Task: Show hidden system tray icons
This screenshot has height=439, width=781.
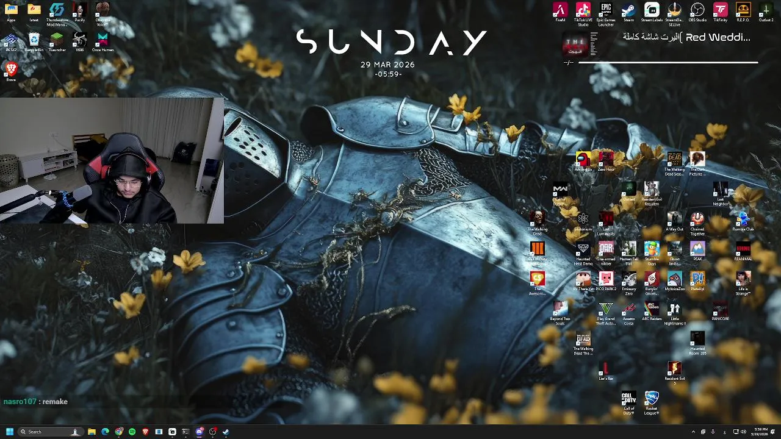Action: (x=693, y=432)
